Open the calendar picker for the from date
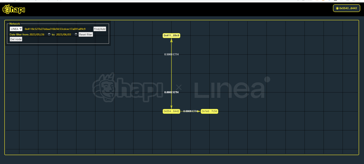The image size is (364, 164). pyautogui.click(x=49, y=34)
